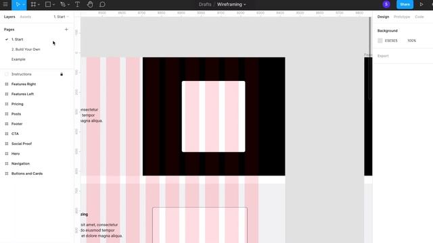Switch to the Design tab
The image size is (433, 243).
point(383,17)
